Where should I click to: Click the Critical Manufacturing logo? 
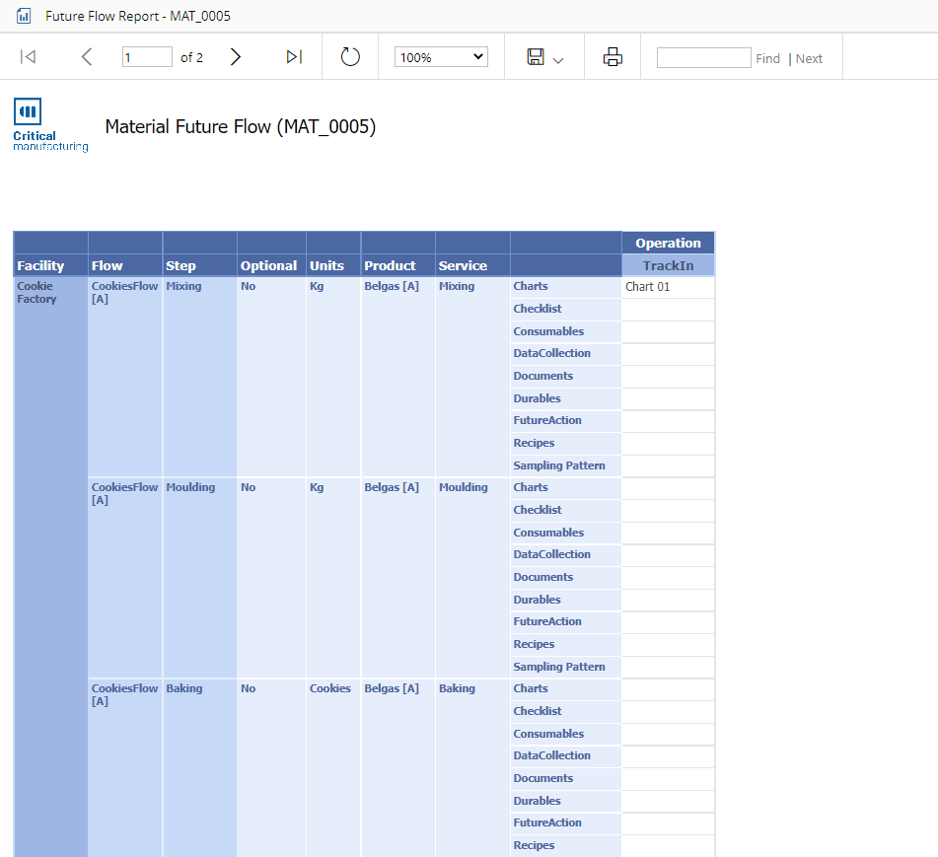point(49,125)
